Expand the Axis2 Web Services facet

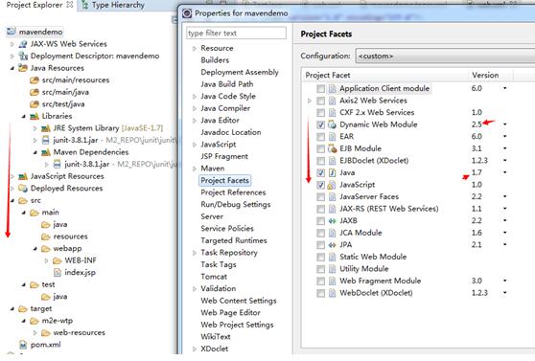(x=310, y=101)
